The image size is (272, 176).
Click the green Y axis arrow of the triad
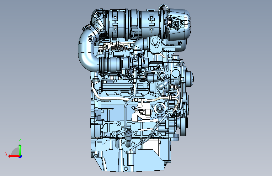[x=20, y=150]
